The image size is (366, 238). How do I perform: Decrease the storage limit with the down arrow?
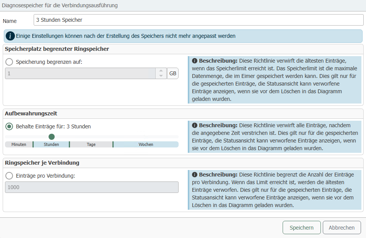[x=161, y=76]
